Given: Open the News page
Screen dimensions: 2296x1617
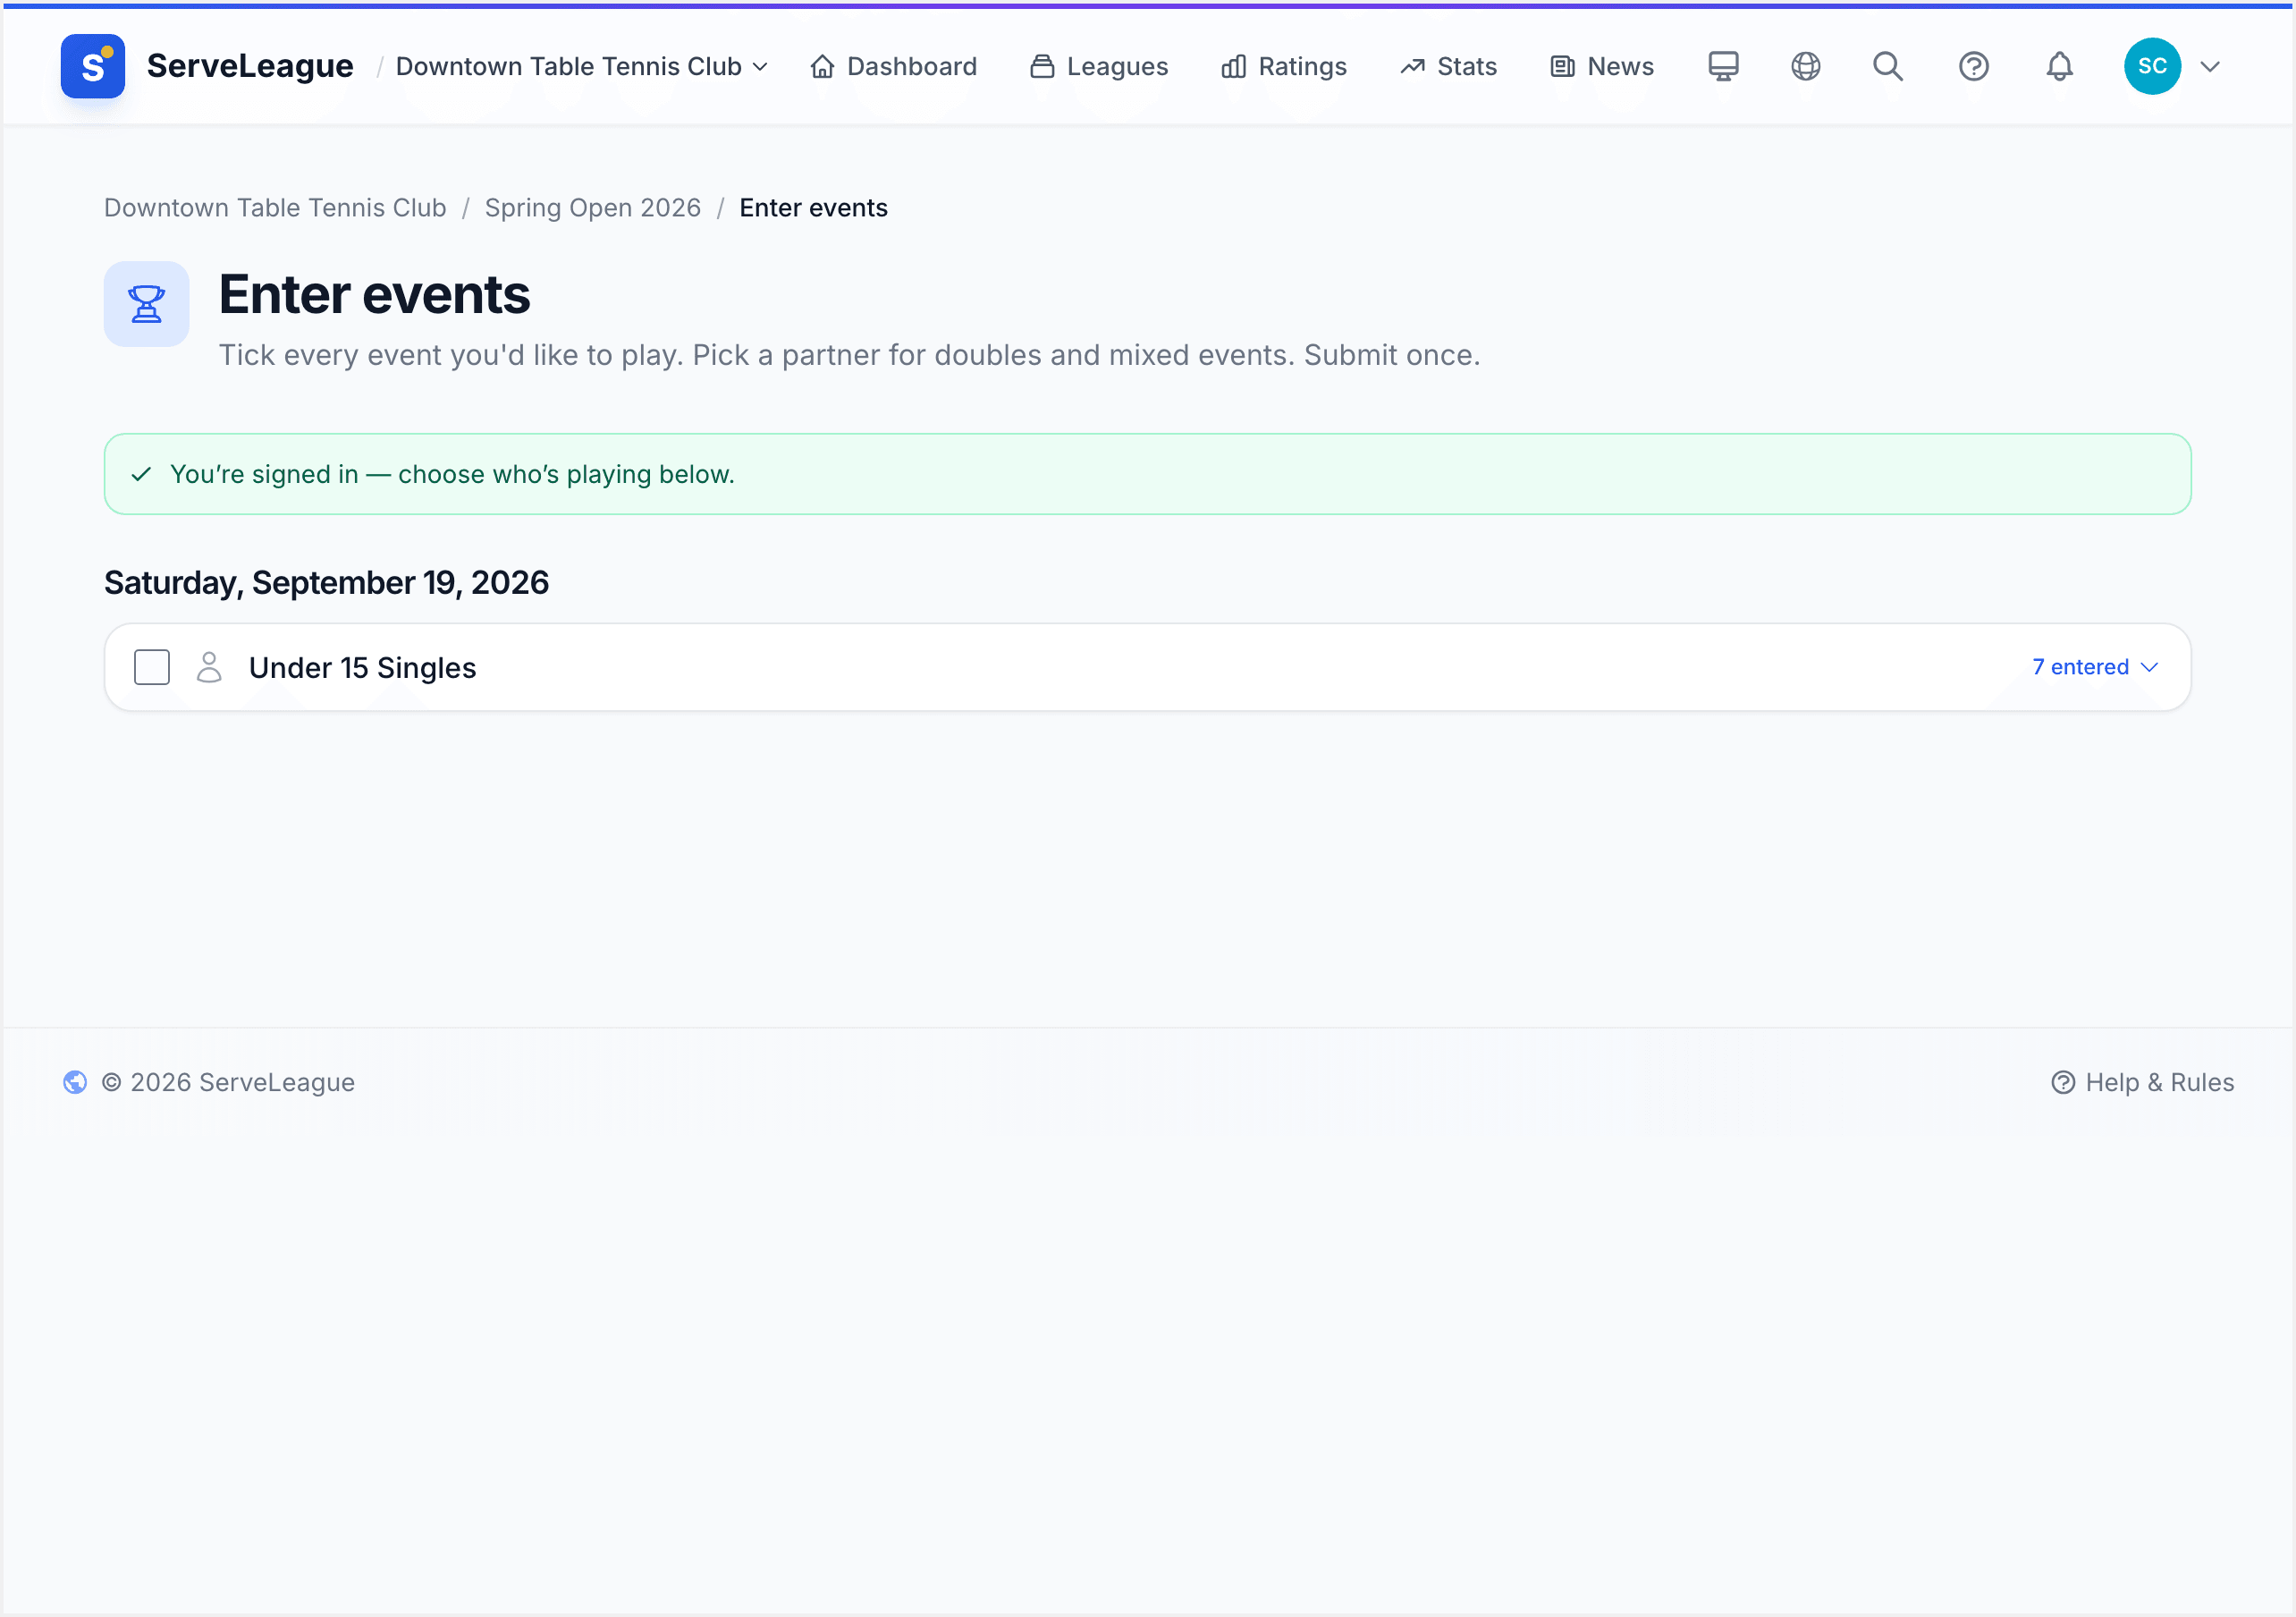Looking at the screenshot, I should [x=1602, y=66].
